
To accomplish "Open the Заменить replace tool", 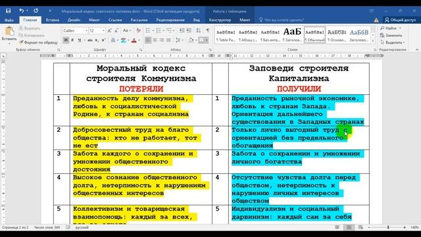I will [391, 35].
